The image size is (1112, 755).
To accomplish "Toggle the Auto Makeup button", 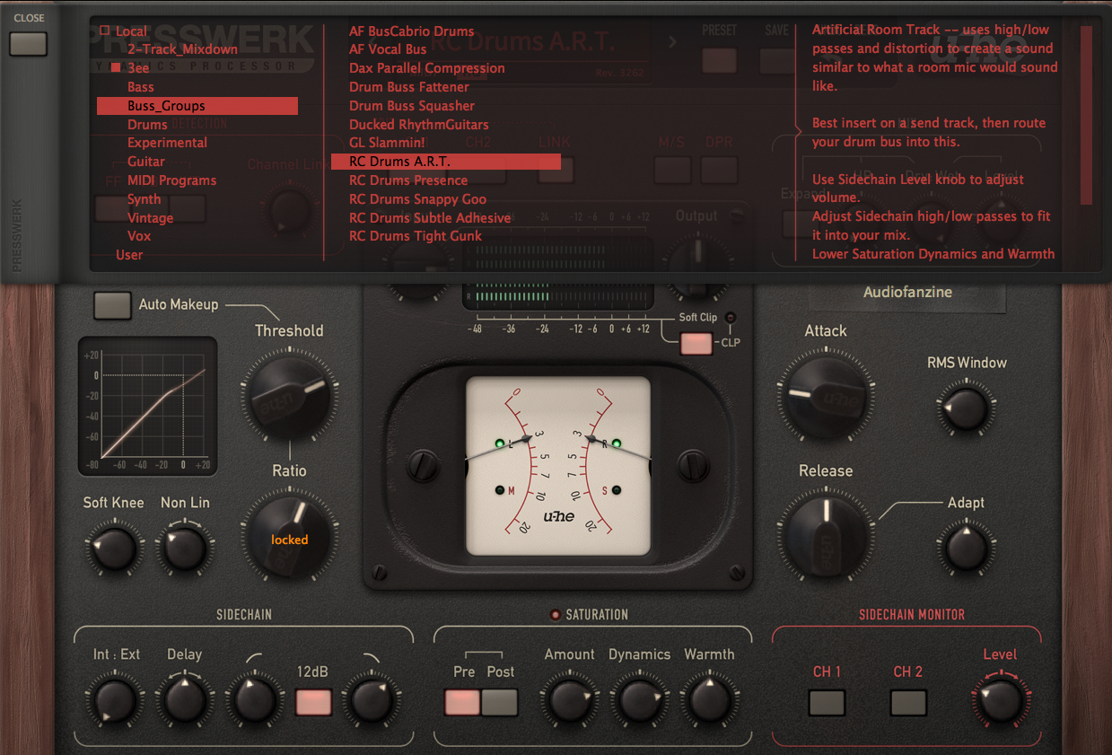I will click(112, 305).
